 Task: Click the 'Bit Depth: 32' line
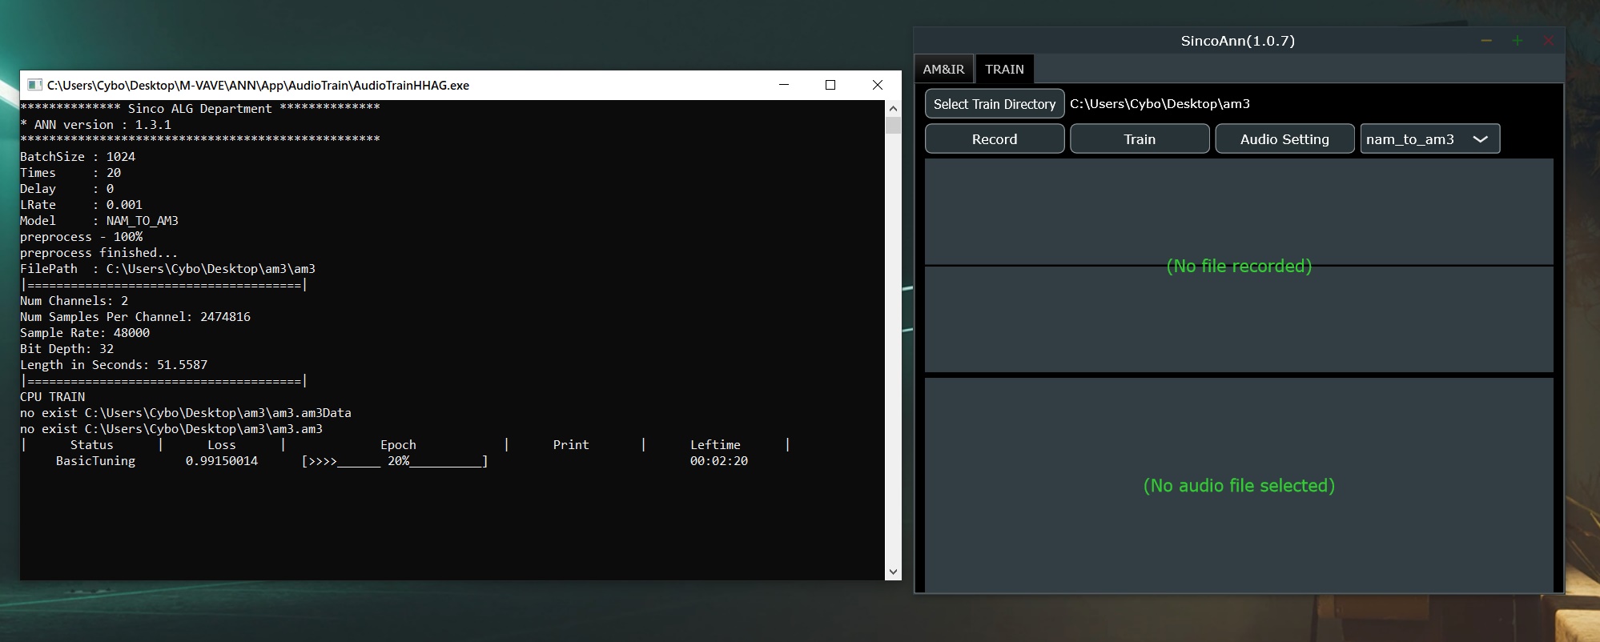66,349
